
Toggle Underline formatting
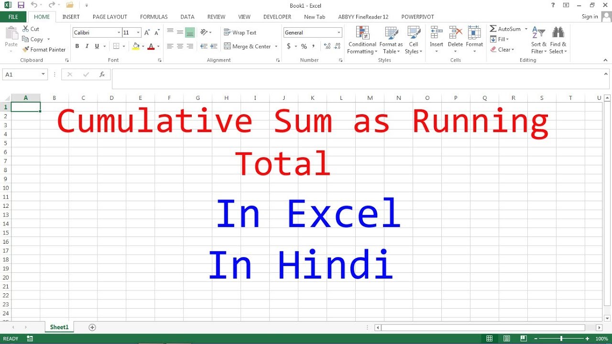97,46
